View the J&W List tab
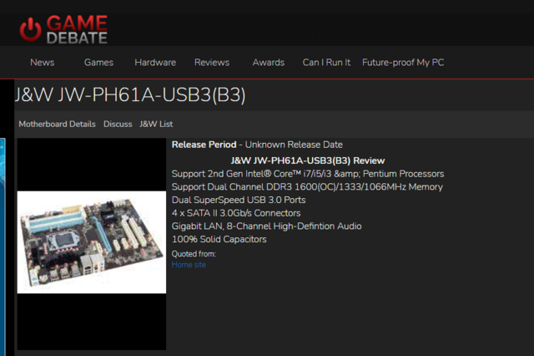 pos(156,124)
